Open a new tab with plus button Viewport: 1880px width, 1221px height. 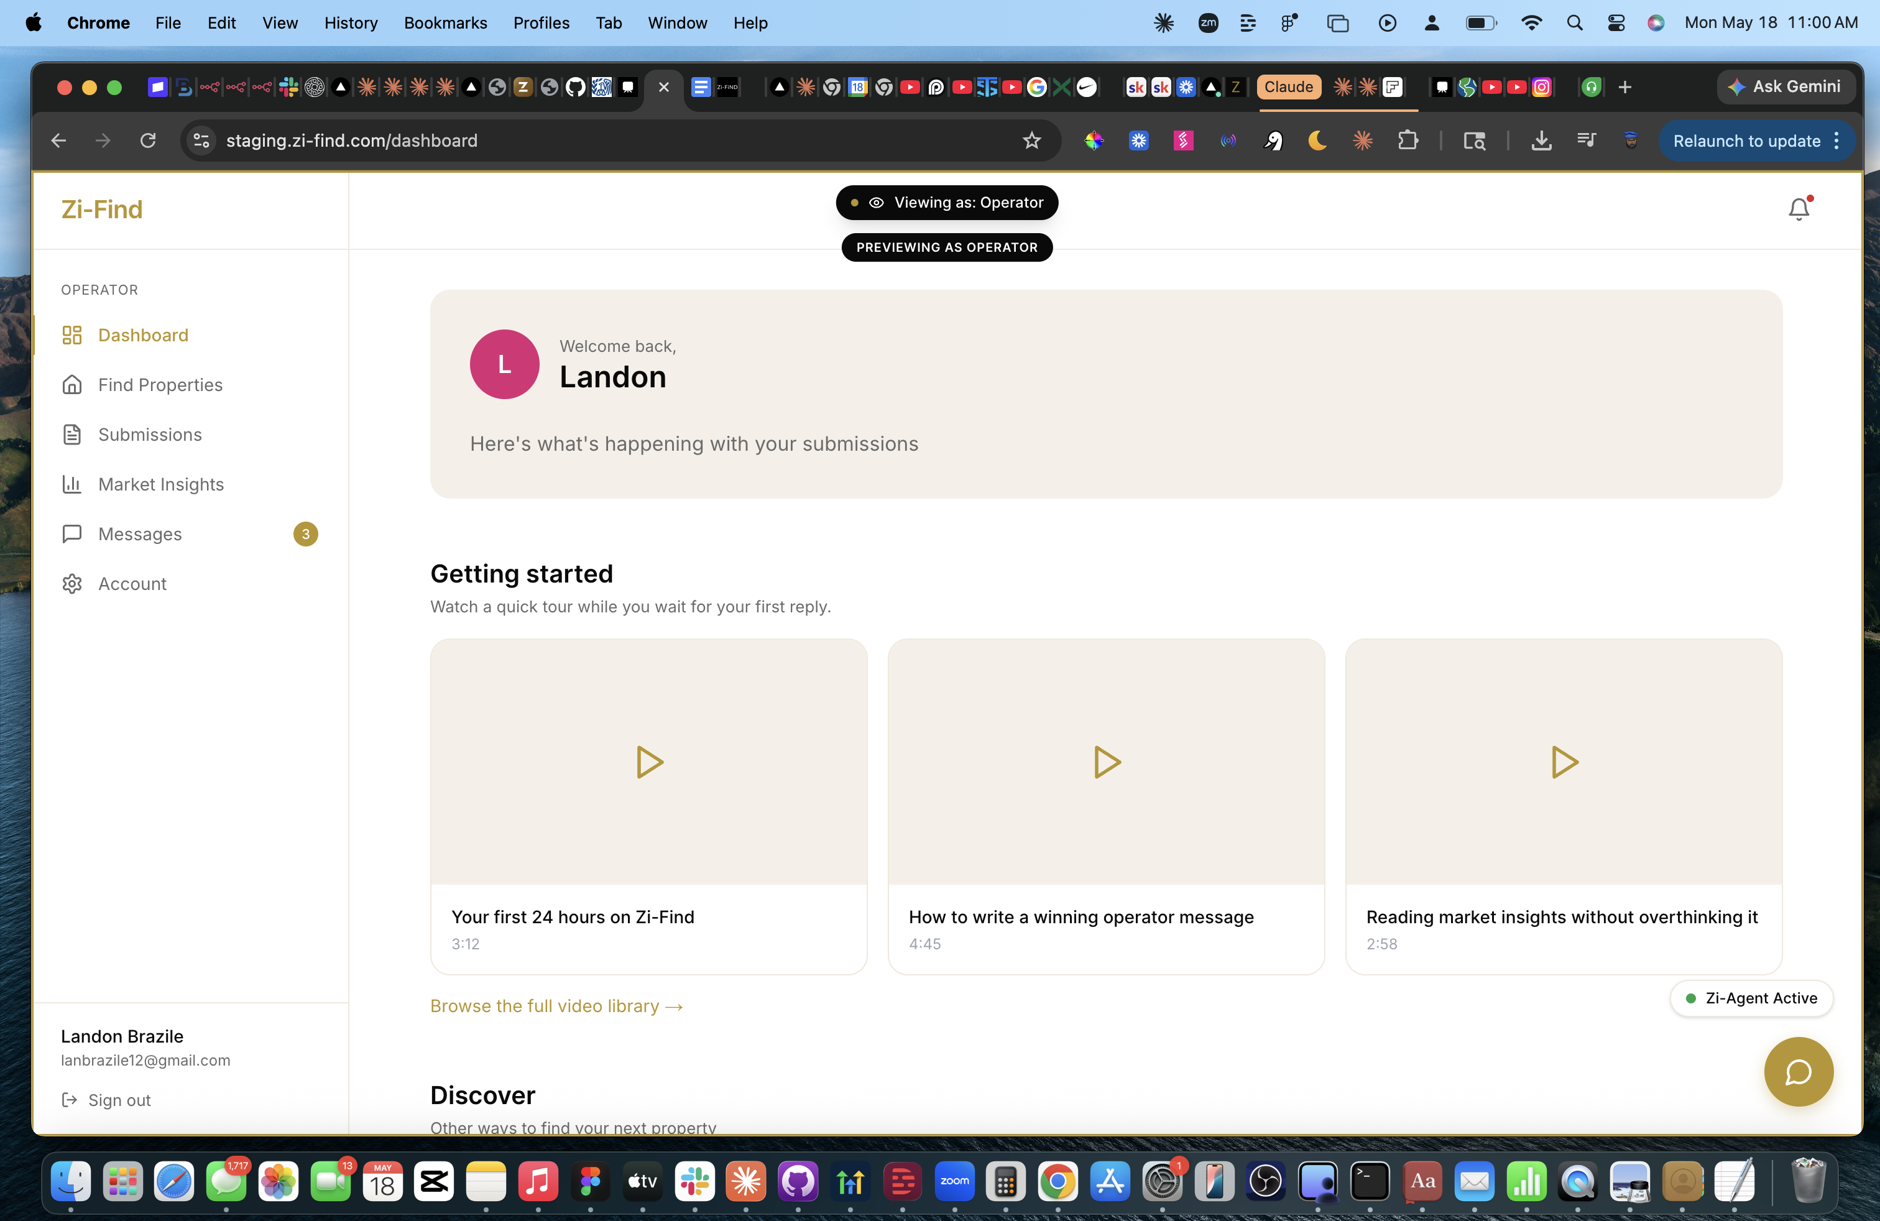1624,87
